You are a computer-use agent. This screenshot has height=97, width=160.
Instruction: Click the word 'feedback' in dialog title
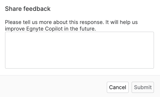click(37, 9)
